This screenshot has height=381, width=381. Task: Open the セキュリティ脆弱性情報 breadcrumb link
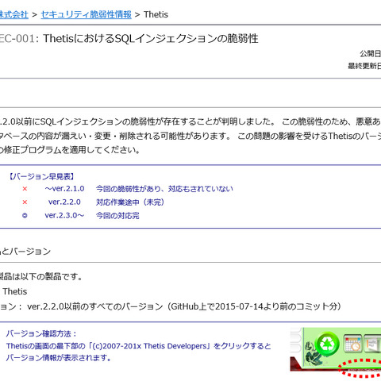point(87,14)
